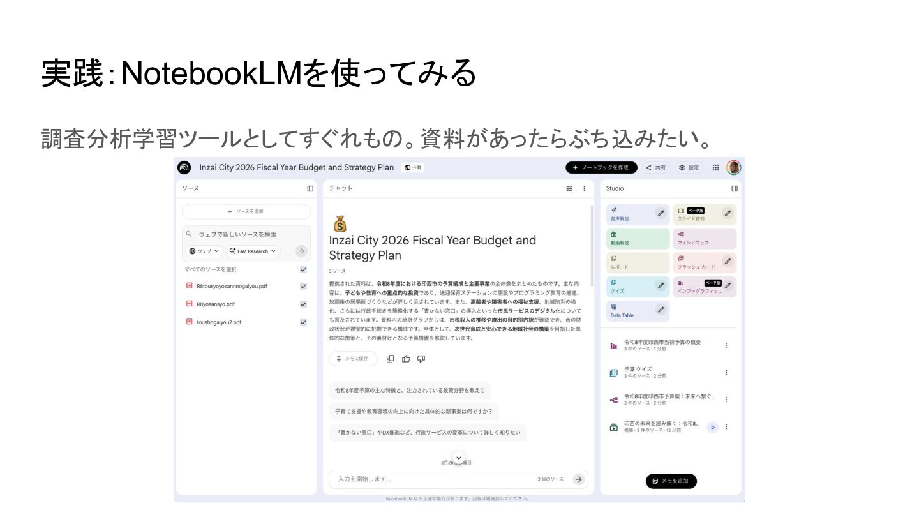919x517 pixels.
Task: Edit the スライド資料 tile with its pencil
Action: [728, 213]
